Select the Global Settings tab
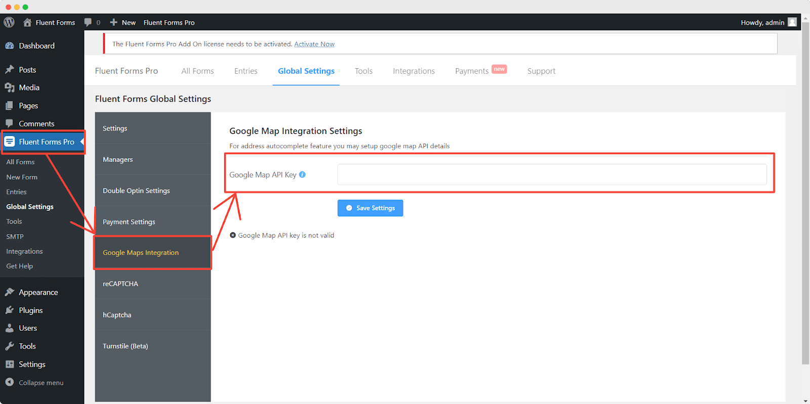Image resolution: width=810 pixels, height=404 pixels. click(x=306, y=71)
